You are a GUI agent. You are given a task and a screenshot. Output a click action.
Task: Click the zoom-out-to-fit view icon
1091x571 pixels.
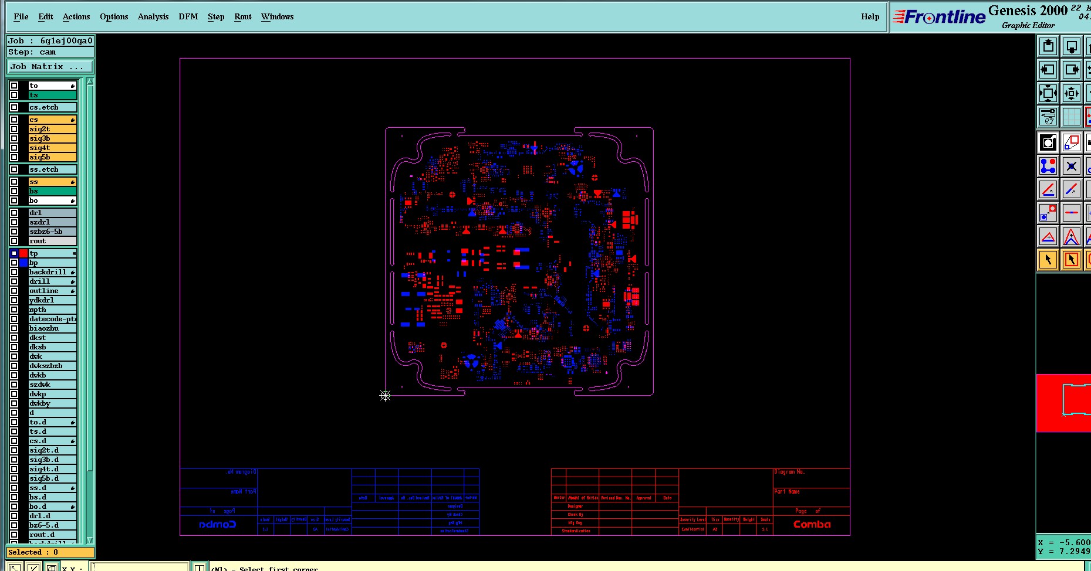pos(1048,93)
